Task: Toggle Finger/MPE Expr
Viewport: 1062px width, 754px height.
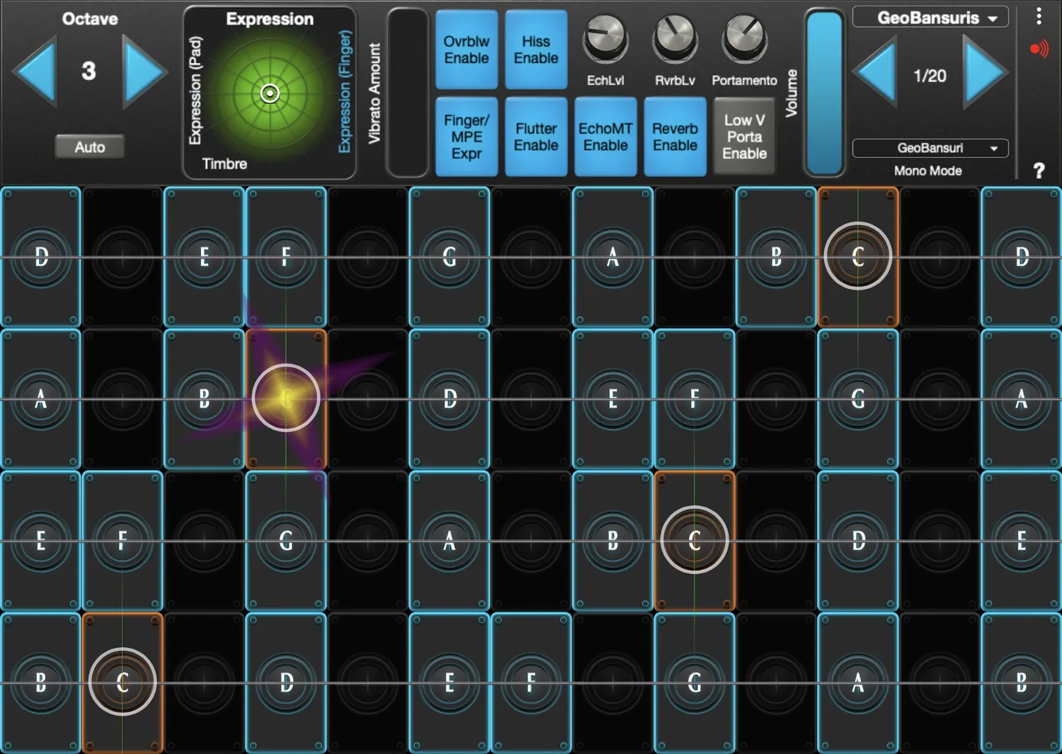Action: pyautogui.click(x=467, y=137)
